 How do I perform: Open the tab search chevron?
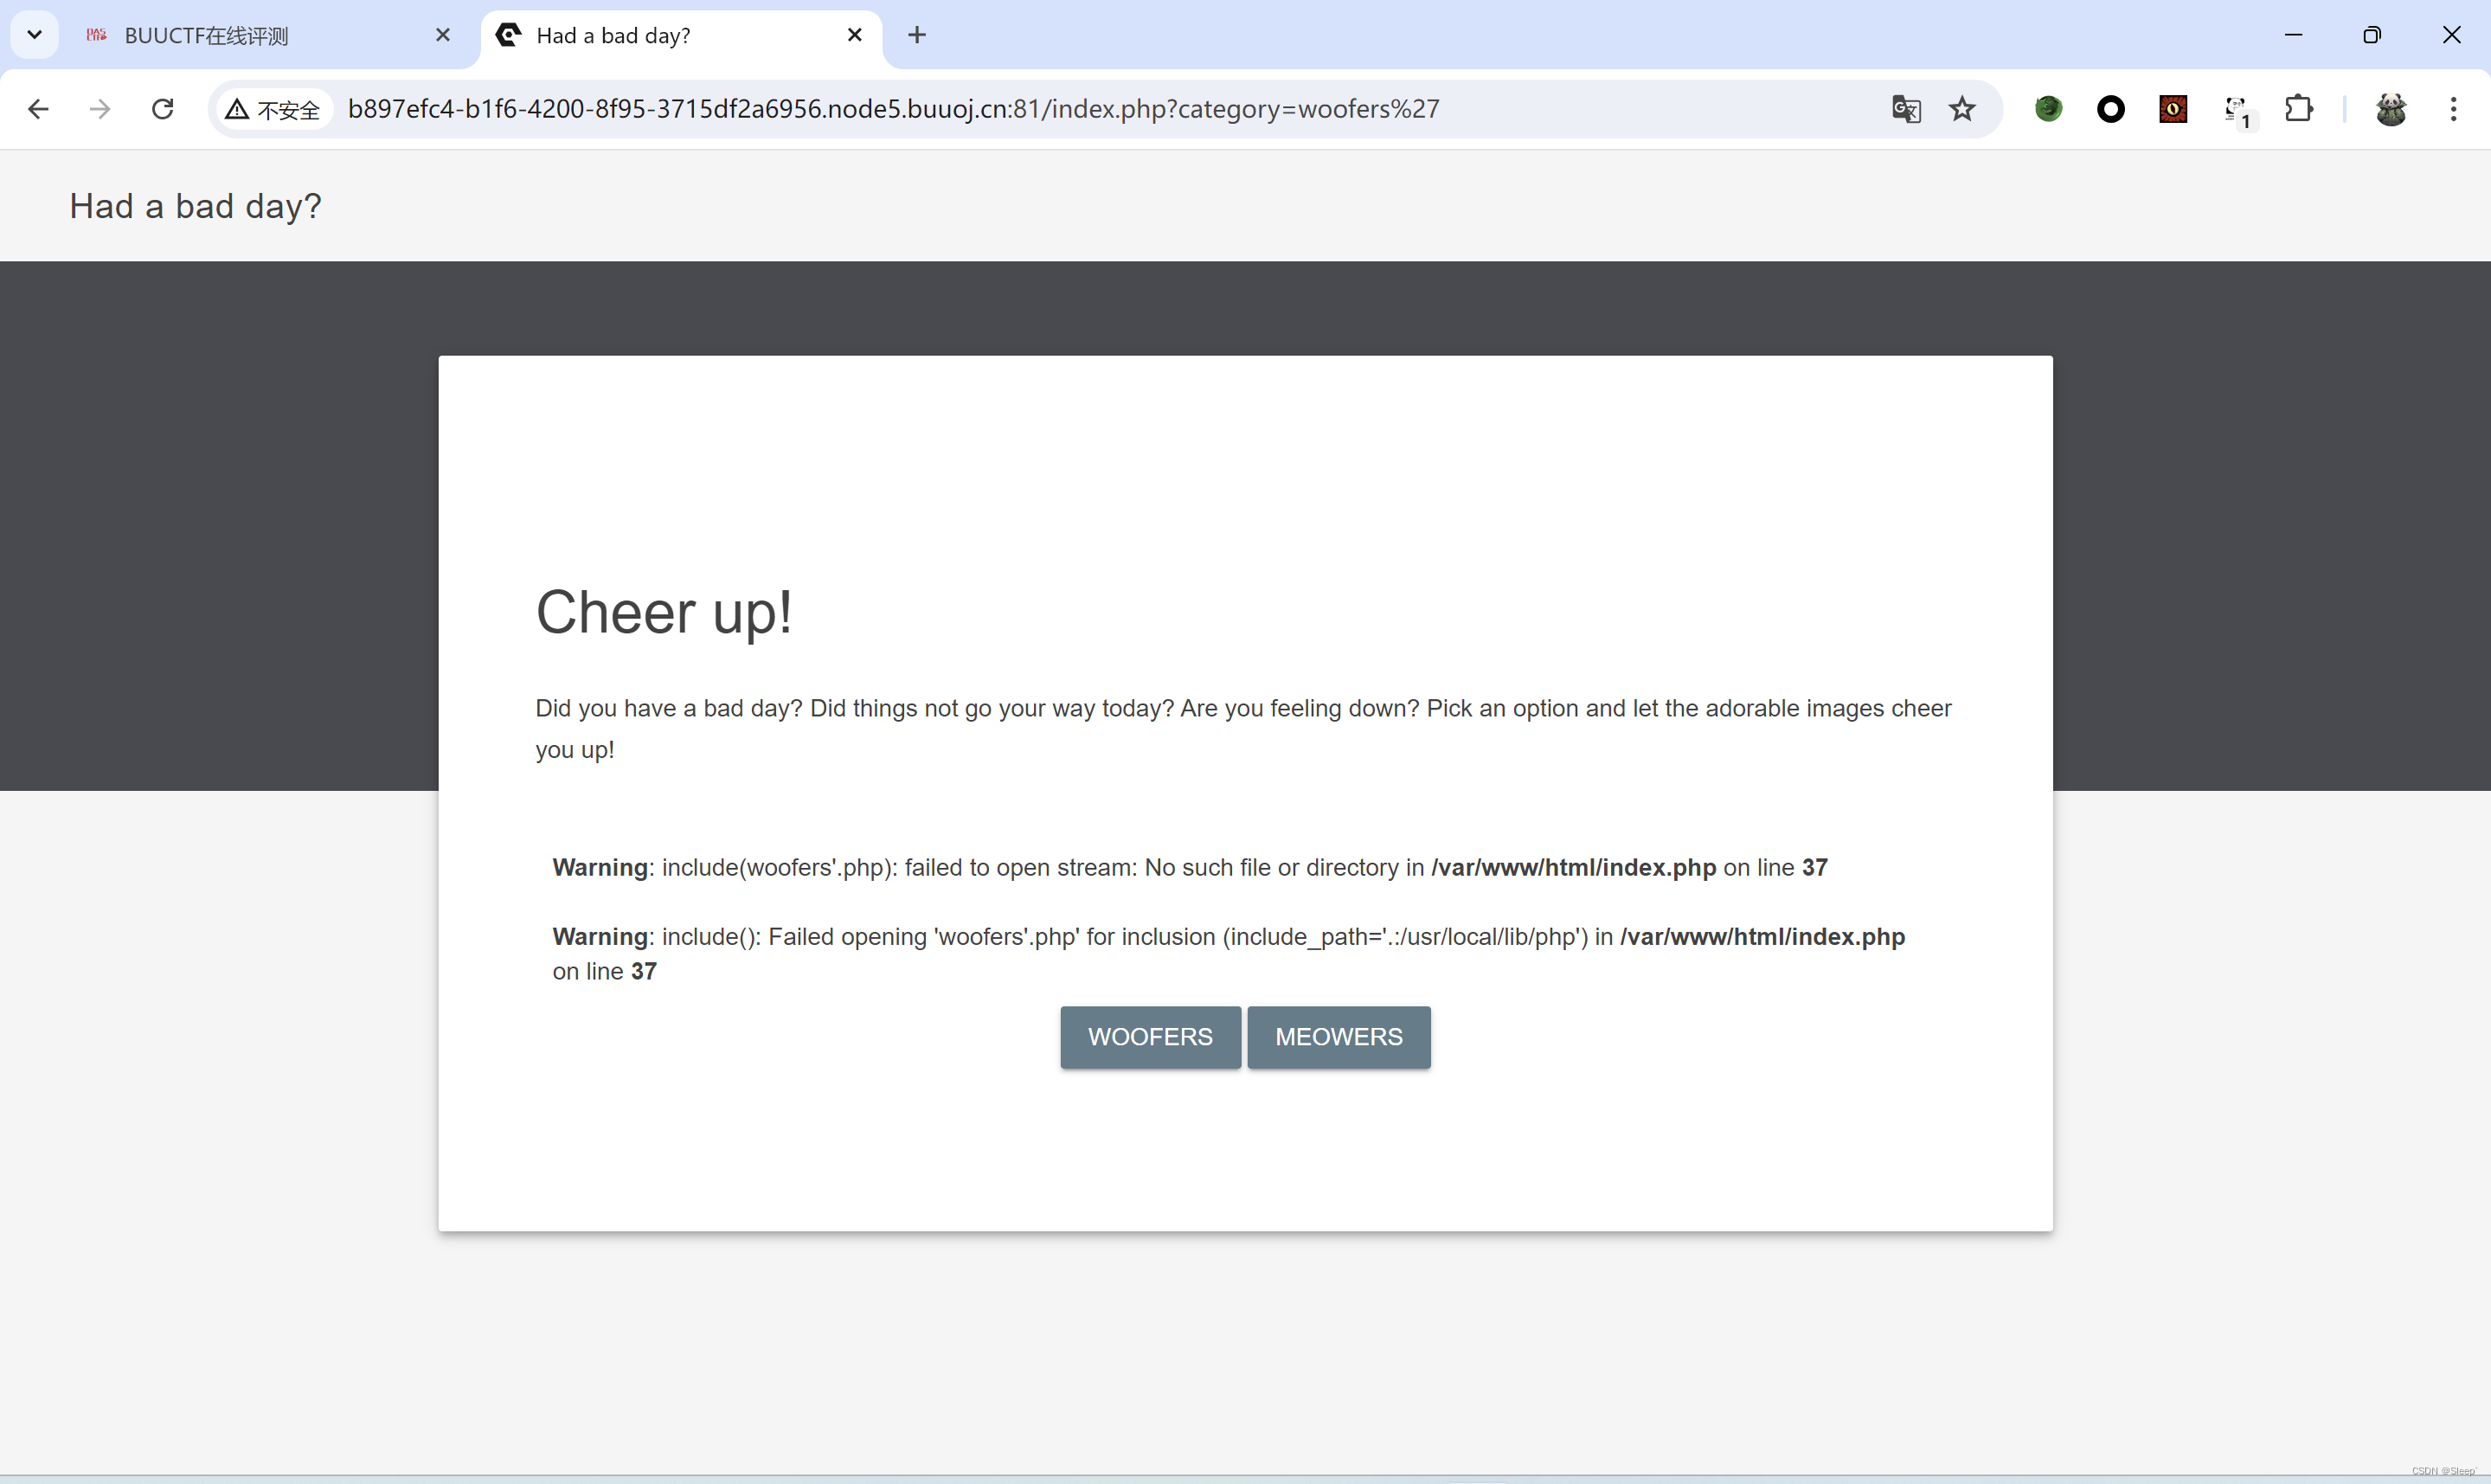(34, 35)
